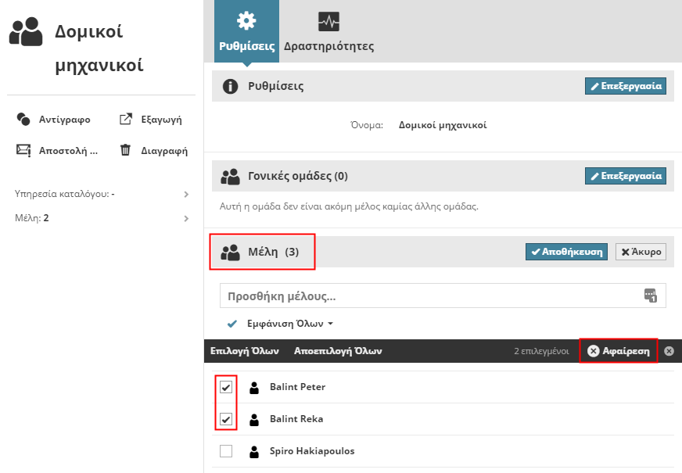Click the Αποστολή envelope icon
The width and height of the screenshot is (682, 473).
point(23,151)
